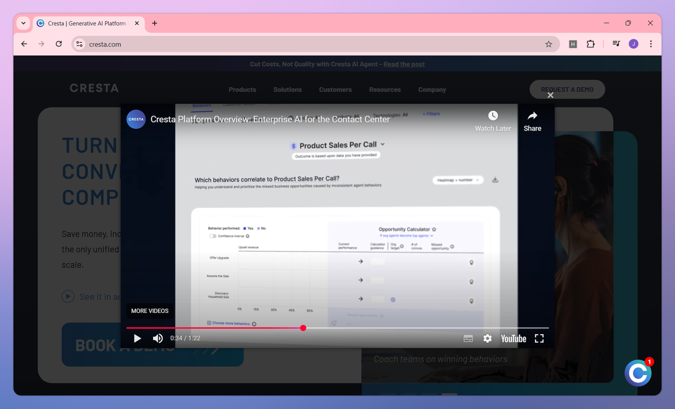Click the download icon in video

495,180
